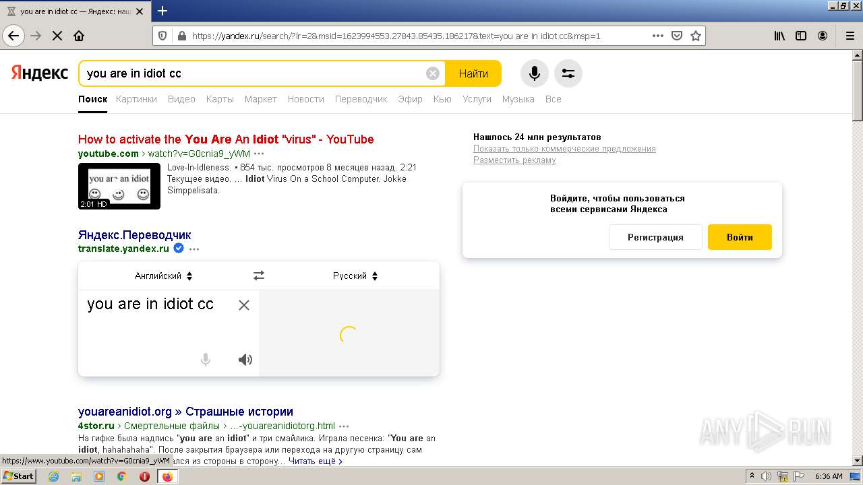Open the Firefox home page icon

click(x=79, y=36)
